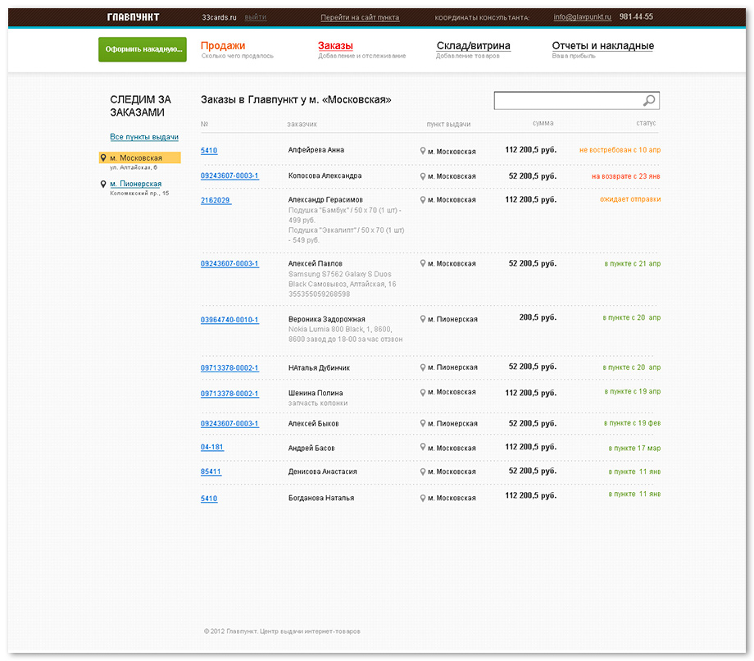
Task: Open order 09713378-0002-1 for НАталья Дубинчик
Action: click(229, 368)
